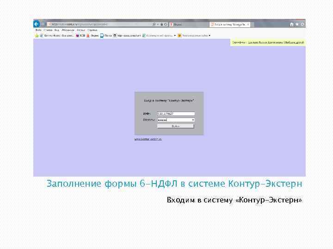This screenshot has height=249, width=333.
Task: Open the Яндекс favorites bar bookmark
Action: click(x=92, y=36)
